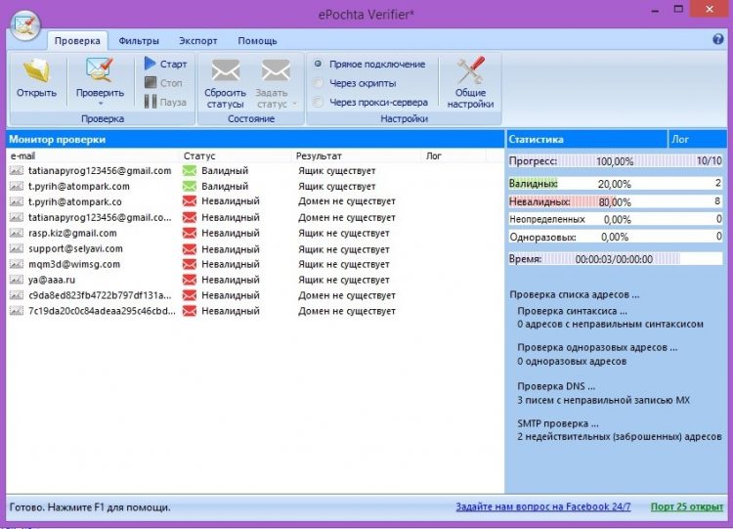Image resolution: width=733 pixels, height=529 pixels.
Task: Open the Facebook 24/7 question link
Action: click(x=543, y=507)
